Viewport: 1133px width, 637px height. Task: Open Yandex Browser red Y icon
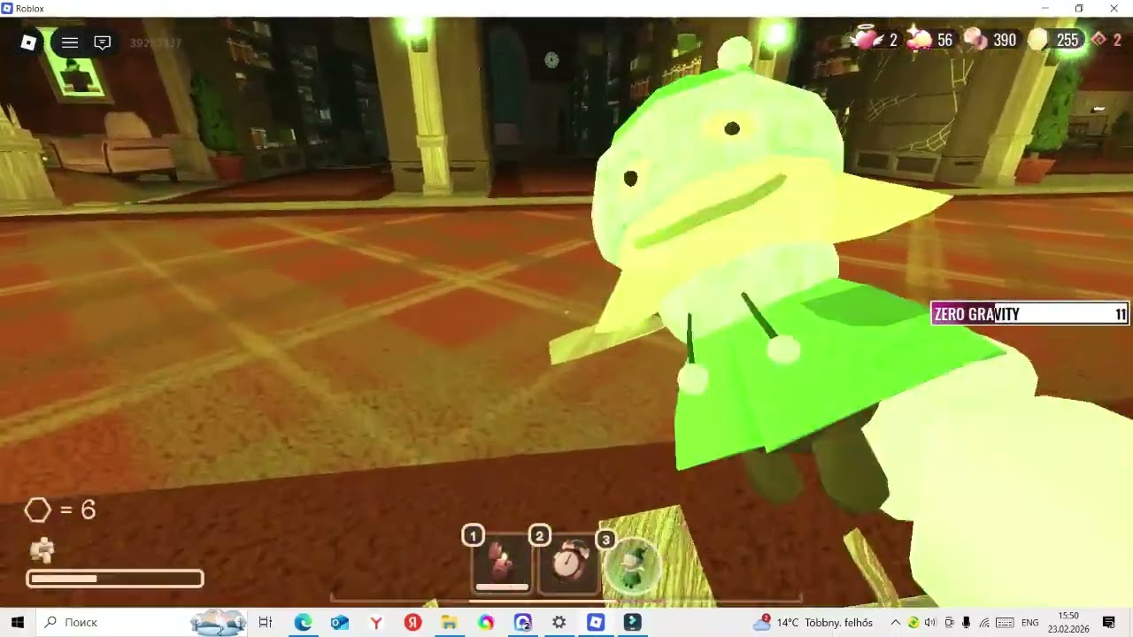point(376,622)
